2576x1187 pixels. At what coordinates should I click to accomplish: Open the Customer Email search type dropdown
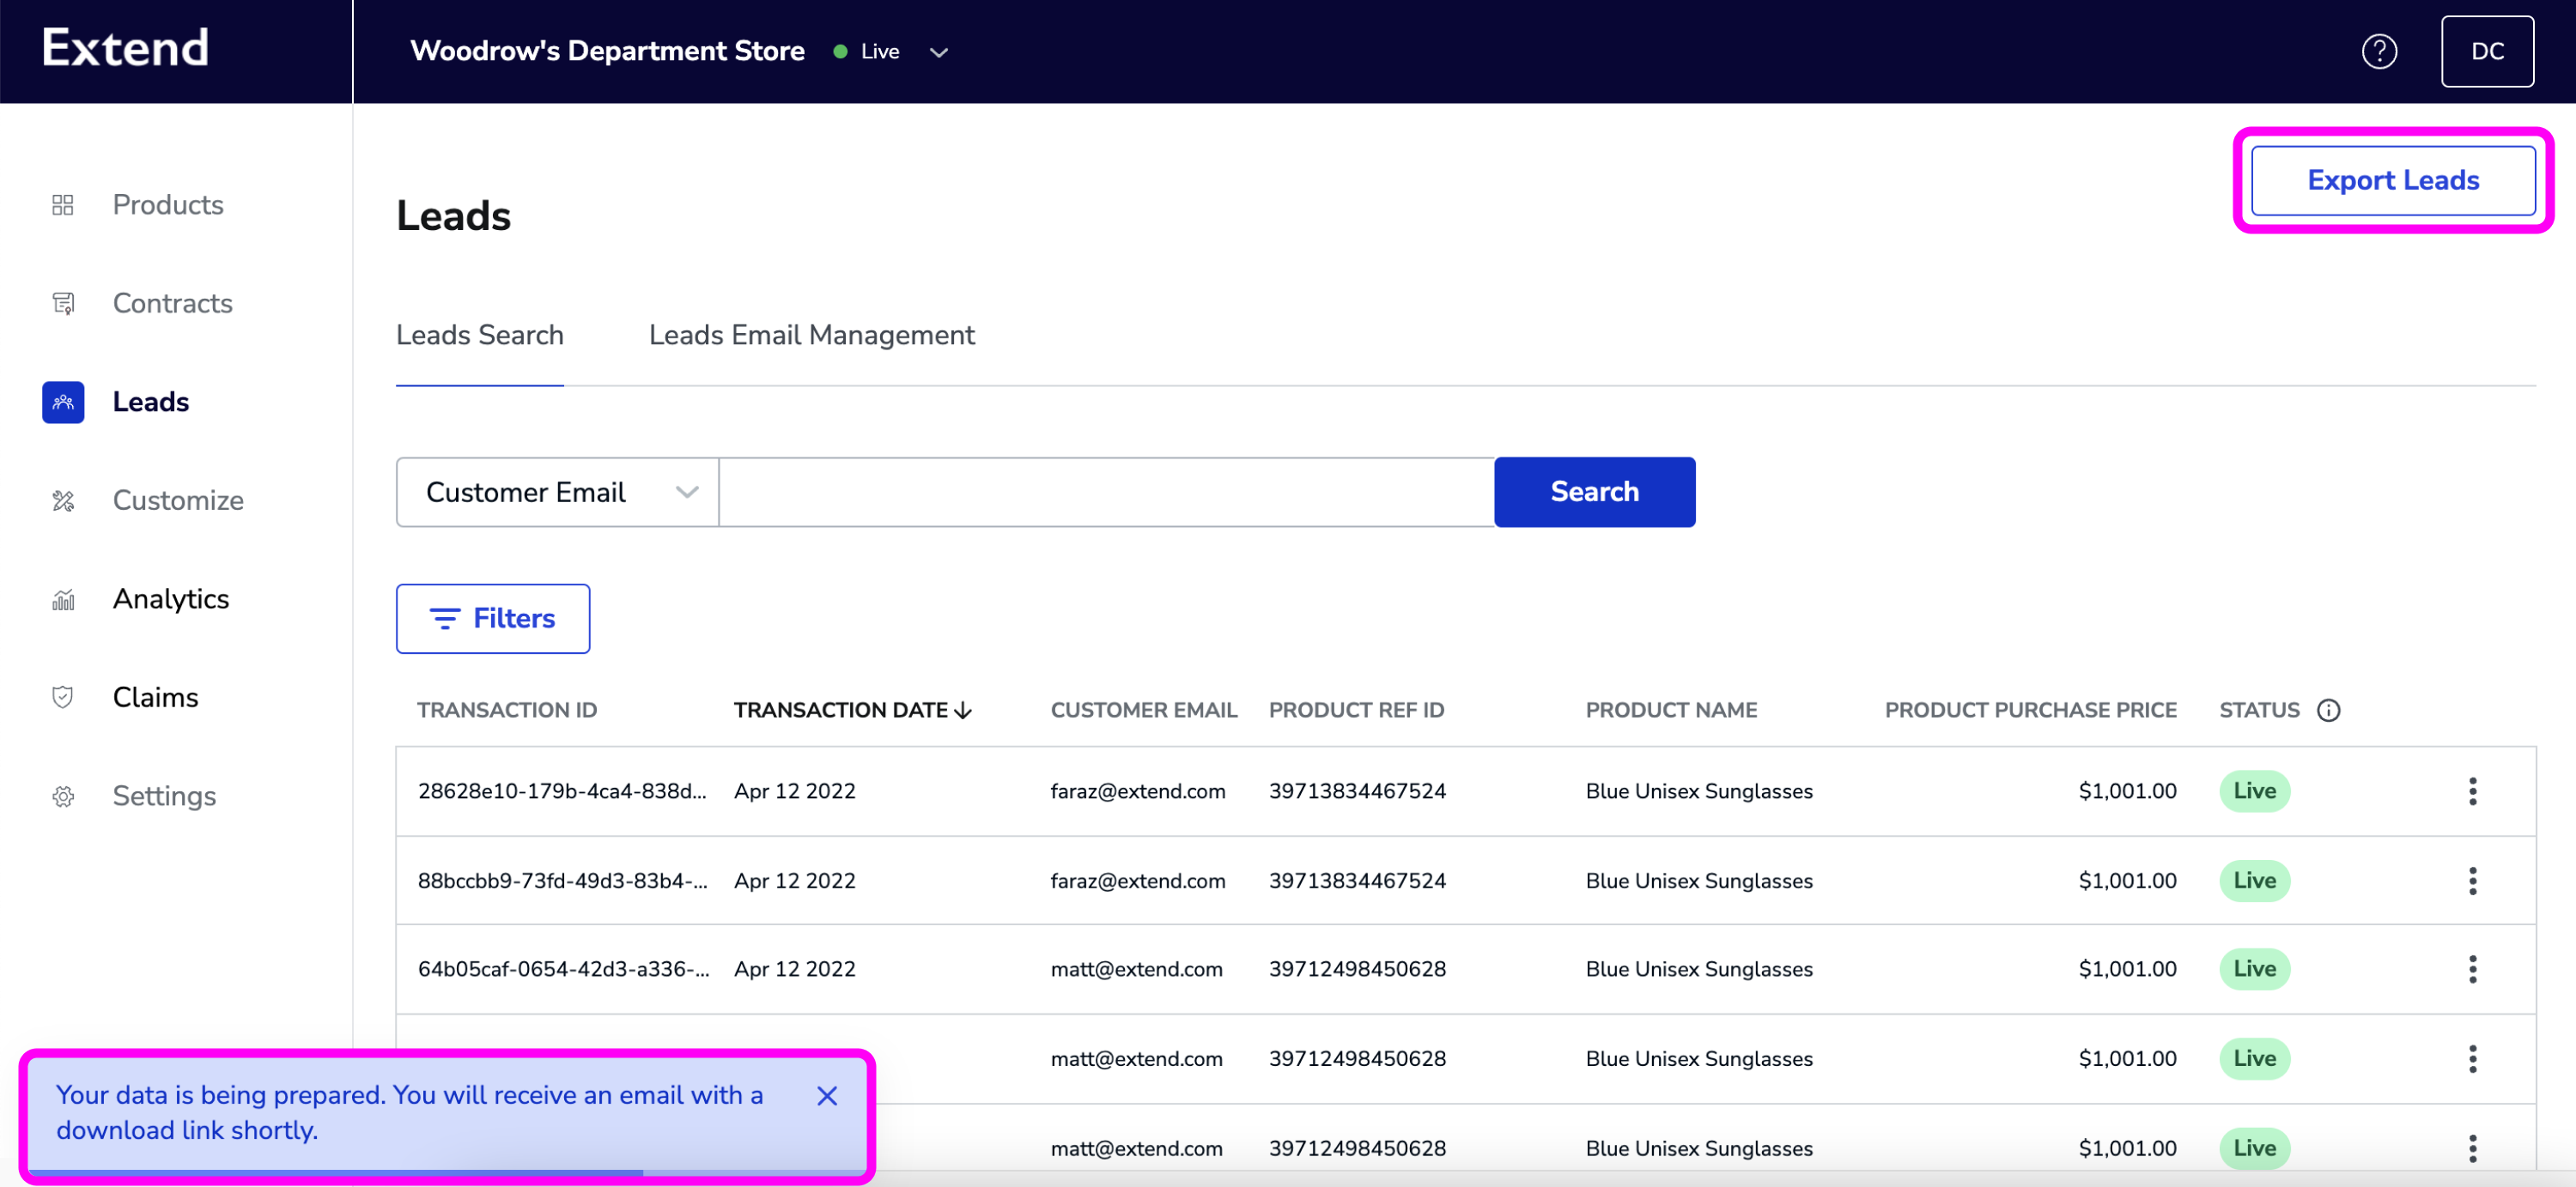point(558,493)
